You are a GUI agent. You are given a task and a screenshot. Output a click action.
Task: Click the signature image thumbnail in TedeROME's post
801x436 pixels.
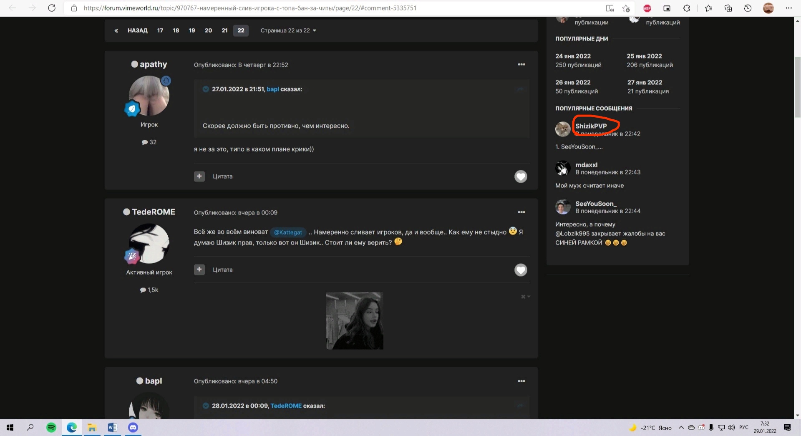tap(354, 320)
